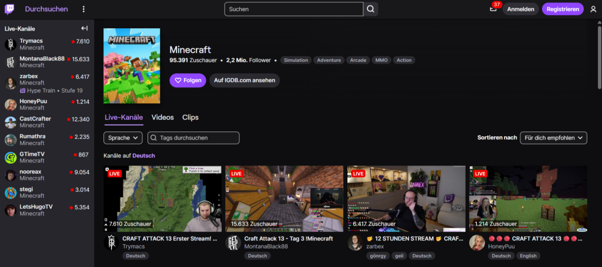This screenshot has height=267, width=602.
Task: Open zarbex live stream thumbnail
Action: pyautogui.click(x=407, y=199)
